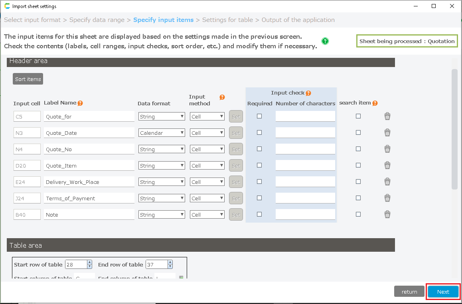This screenshot has height=304, width=462.
Task: Click trash icon for Quote_Date row
Action: pyautogui.click(x=387, y=132)
